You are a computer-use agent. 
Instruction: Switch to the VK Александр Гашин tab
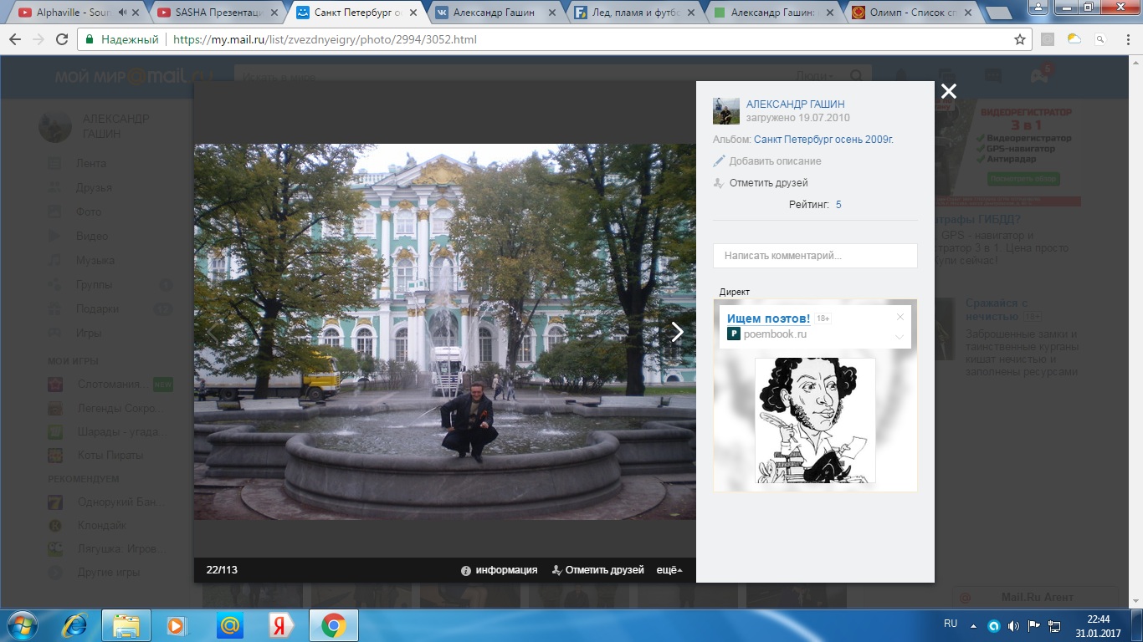click(494, 13)
